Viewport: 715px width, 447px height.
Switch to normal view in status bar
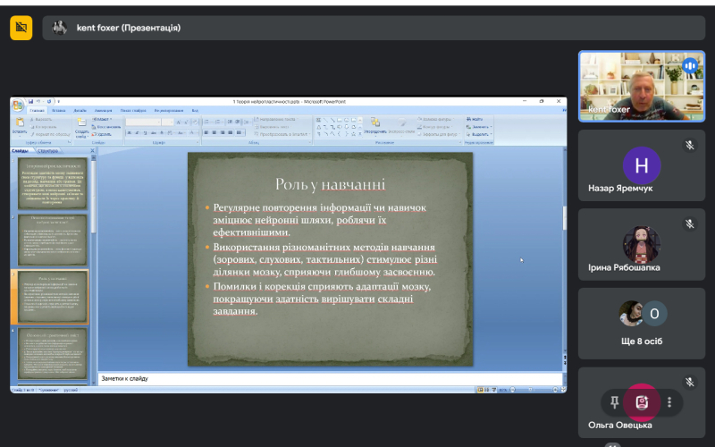[480, 390]
